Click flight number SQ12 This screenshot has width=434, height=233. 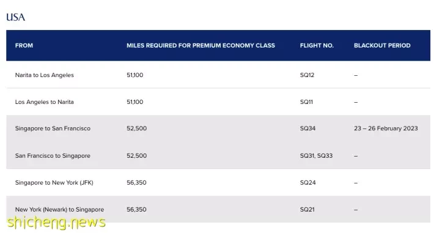307,75
